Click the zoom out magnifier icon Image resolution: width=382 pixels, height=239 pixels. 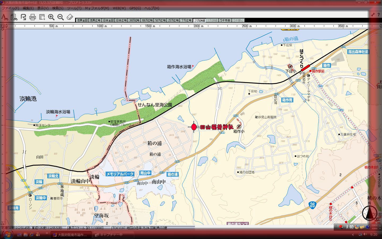[x=60, y=17]
